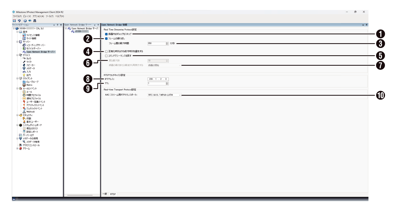Click the 入力 input icon
The image size is (401, 211).
(24, 72)
